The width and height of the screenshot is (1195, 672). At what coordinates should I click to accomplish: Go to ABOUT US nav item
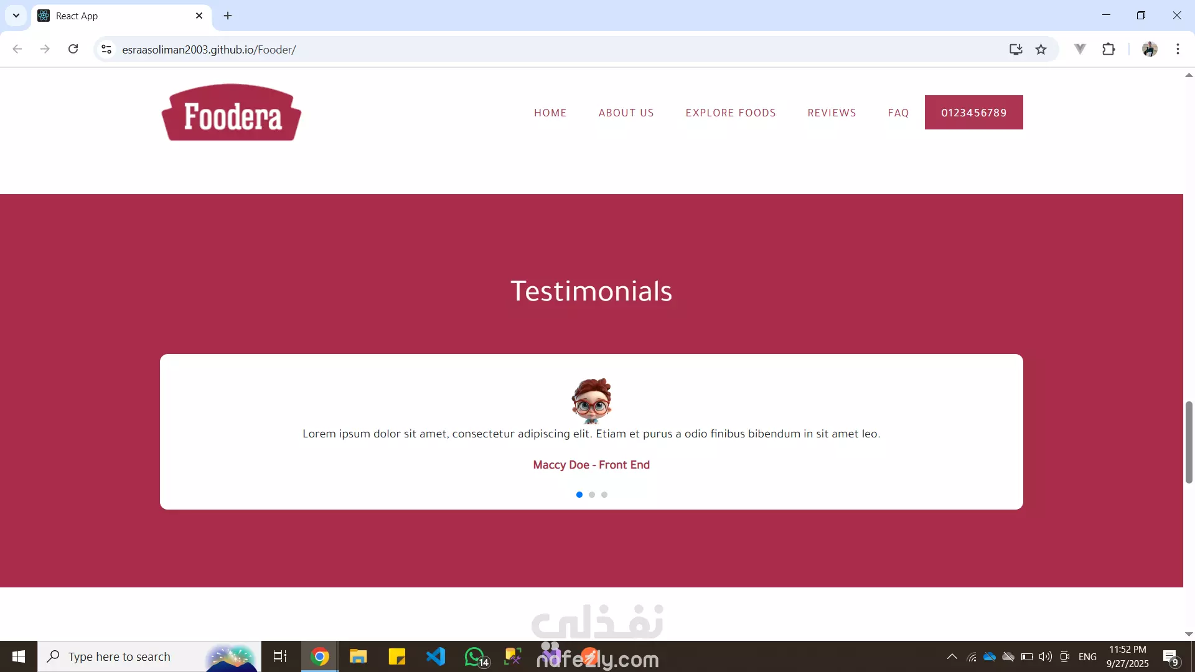[x=626, y=113]
